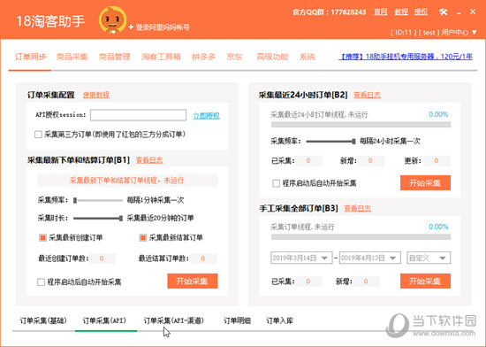Click B2 已采集 count value
Image resolution: width=486 pixels, height=347 pixels.
click(x=308, y=161)
